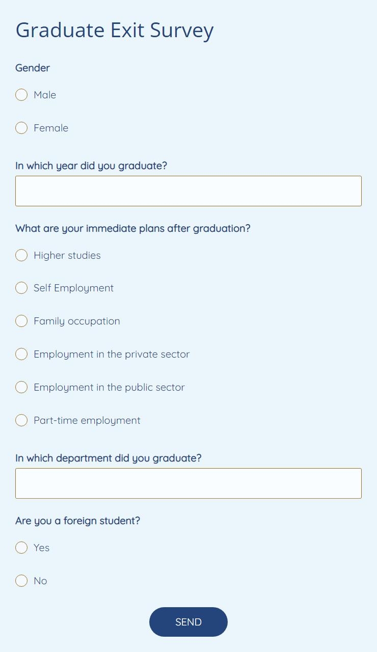The width and height of the screenshot is (377, 652).
Task: Choose Self Employment as your plan
Action: click(x=21, y=288)
